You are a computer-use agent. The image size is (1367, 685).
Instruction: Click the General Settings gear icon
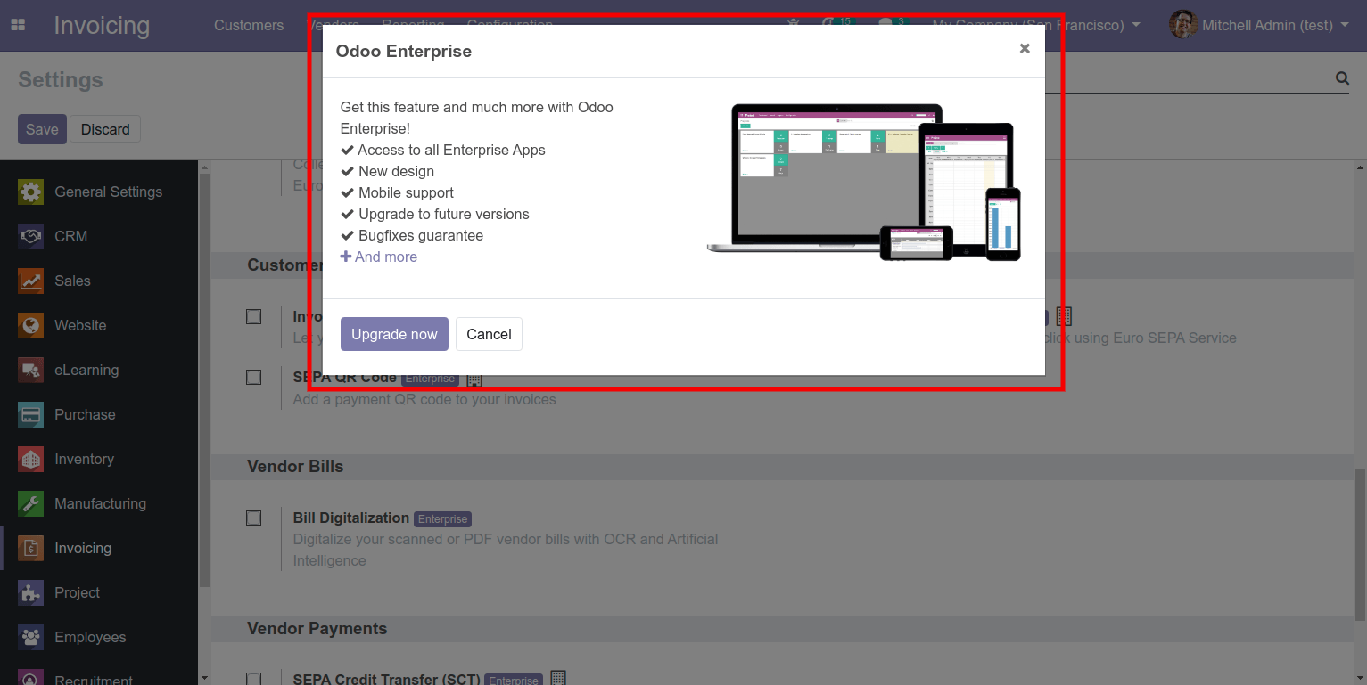tap(31, 192)
